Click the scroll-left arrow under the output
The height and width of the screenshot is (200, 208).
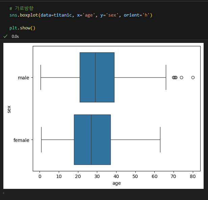[3, 193]
